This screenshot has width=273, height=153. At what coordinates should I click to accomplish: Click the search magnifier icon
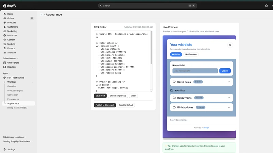click(x=101, y=6)
